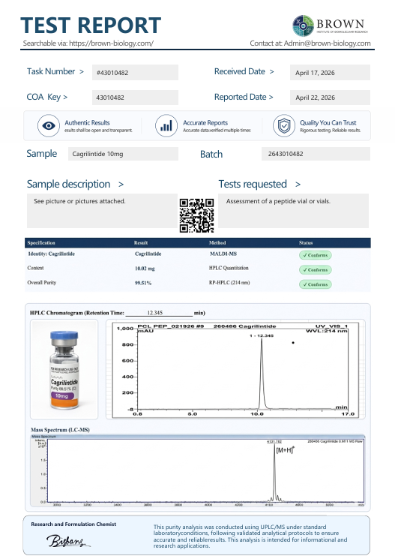Click the Conforms badge in the Identity row
This screenshot has width=395, height=556.
point(316,255)
